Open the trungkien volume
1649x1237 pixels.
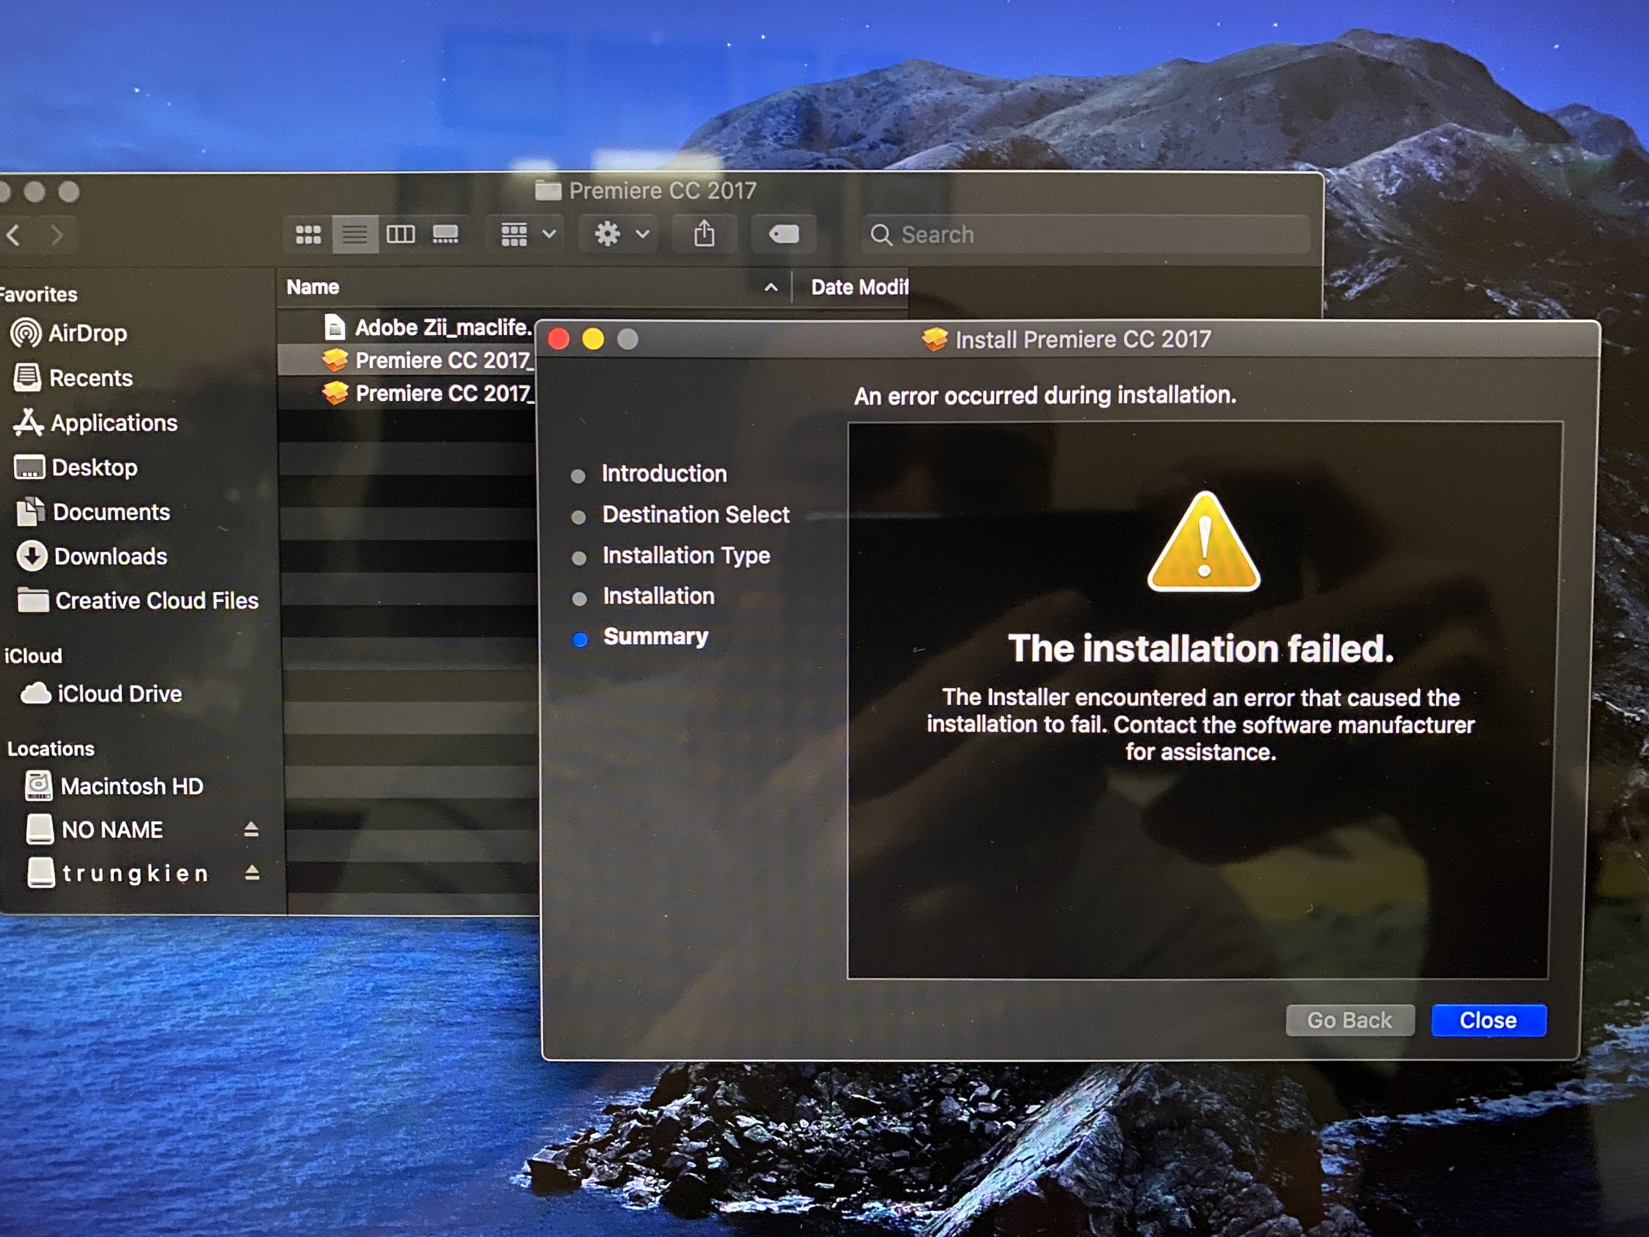click(118, 873)
